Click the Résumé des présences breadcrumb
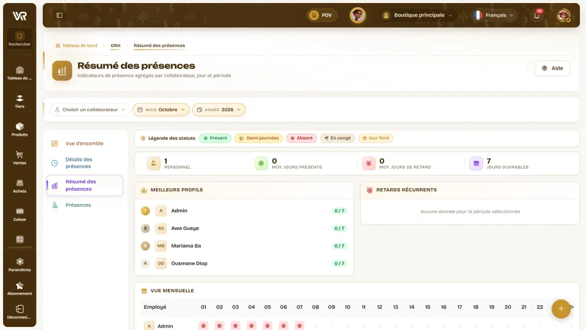 click(x=159, y=46)
